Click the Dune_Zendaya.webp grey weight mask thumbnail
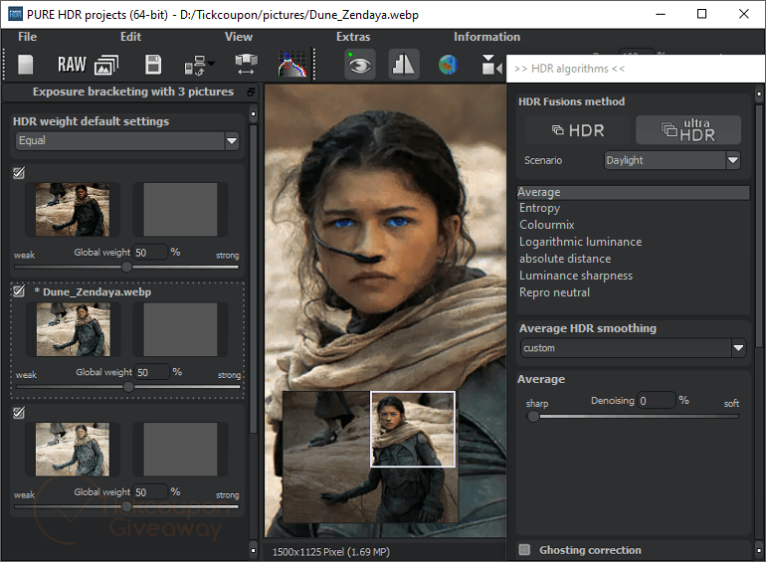The image size is (766, 562). [180, 329]
